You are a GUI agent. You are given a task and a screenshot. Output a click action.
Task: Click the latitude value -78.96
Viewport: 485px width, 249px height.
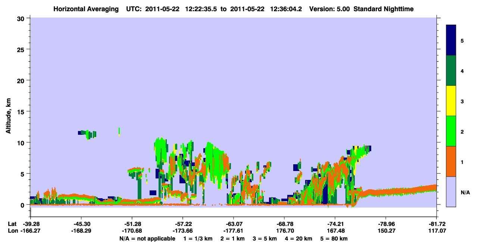(x=386, y=224)
